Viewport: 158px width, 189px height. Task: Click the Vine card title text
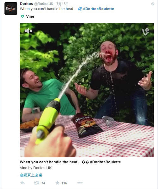coord(70,162)
